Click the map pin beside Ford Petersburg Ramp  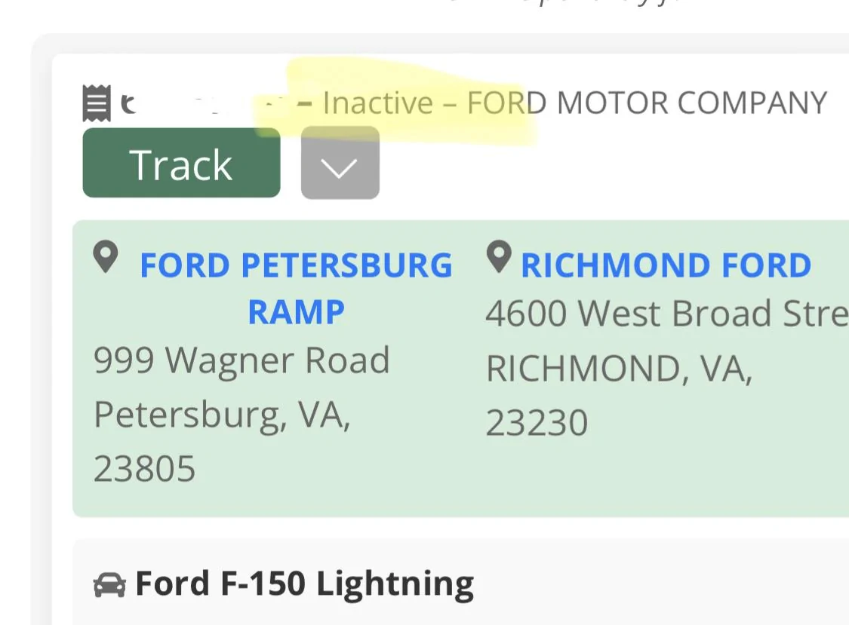106,258
